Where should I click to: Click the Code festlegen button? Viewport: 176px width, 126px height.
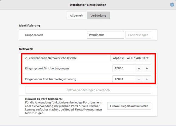click(138, 35)
